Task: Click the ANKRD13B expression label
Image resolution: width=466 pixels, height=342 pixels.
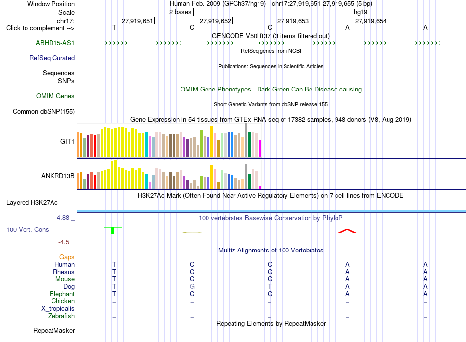Action: tap(58, 176)
